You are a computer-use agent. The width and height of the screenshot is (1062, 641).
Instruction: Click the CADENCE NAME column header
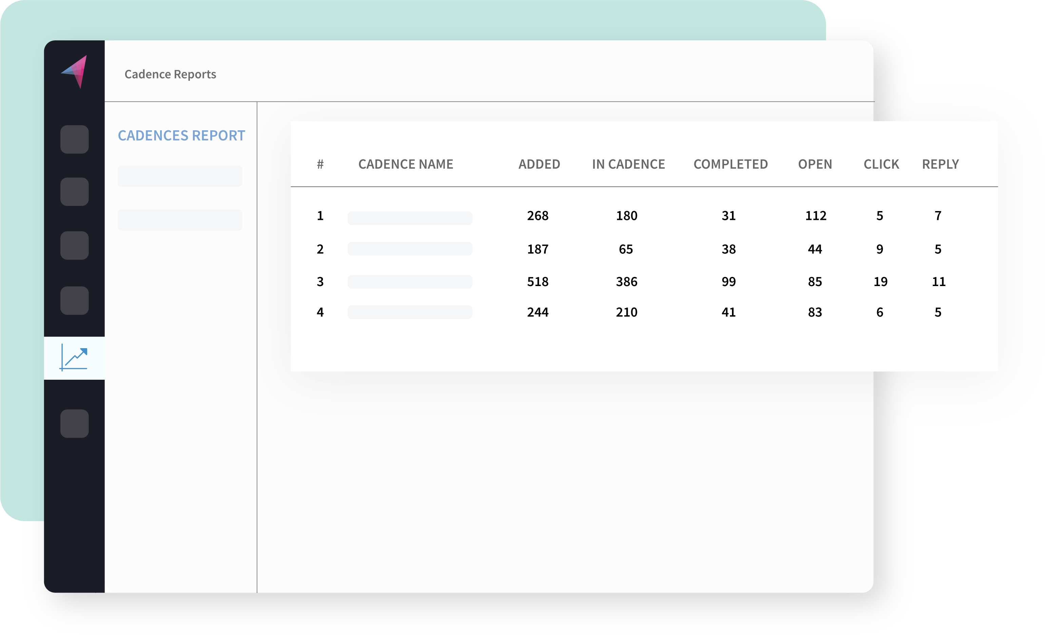405,164
